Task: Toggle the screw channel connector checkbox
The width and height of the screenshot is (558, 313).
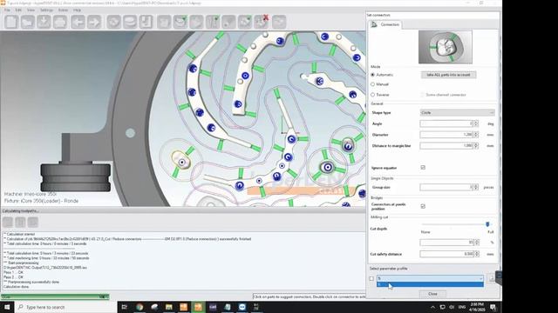Action: click(x=423, y=95)
